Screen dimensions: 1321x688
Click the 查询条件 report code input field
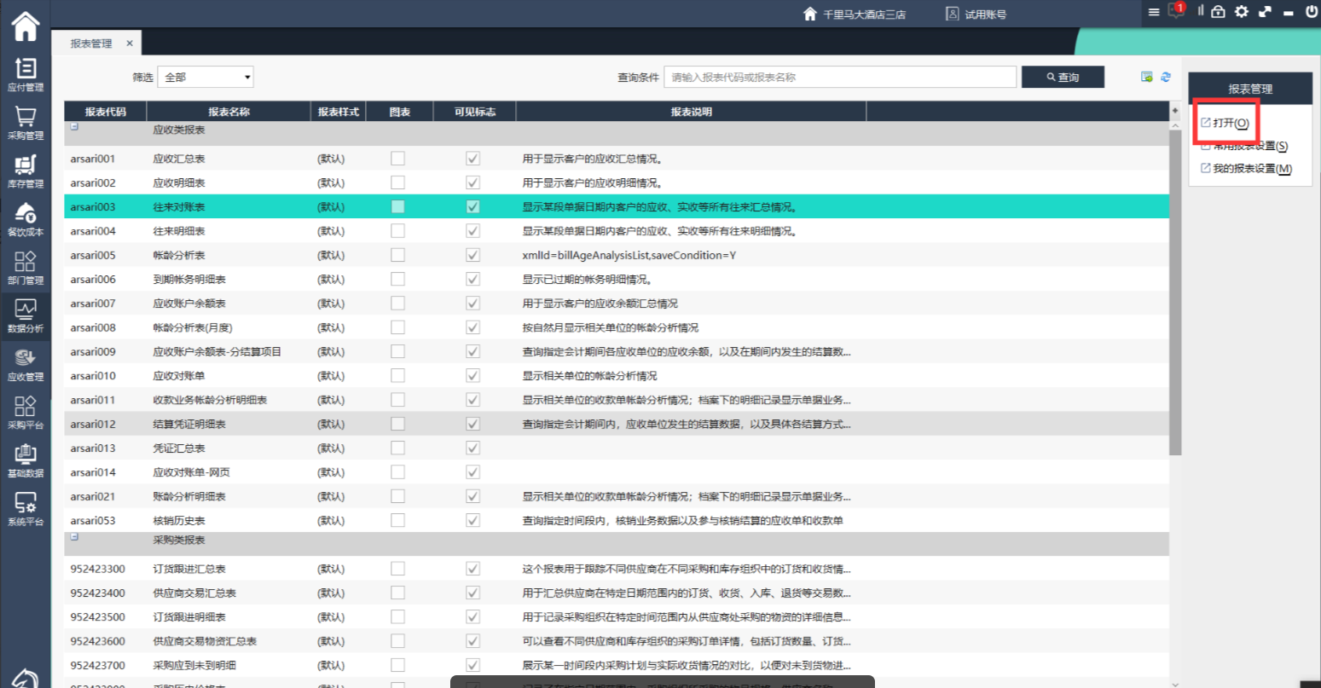(840, 77)
